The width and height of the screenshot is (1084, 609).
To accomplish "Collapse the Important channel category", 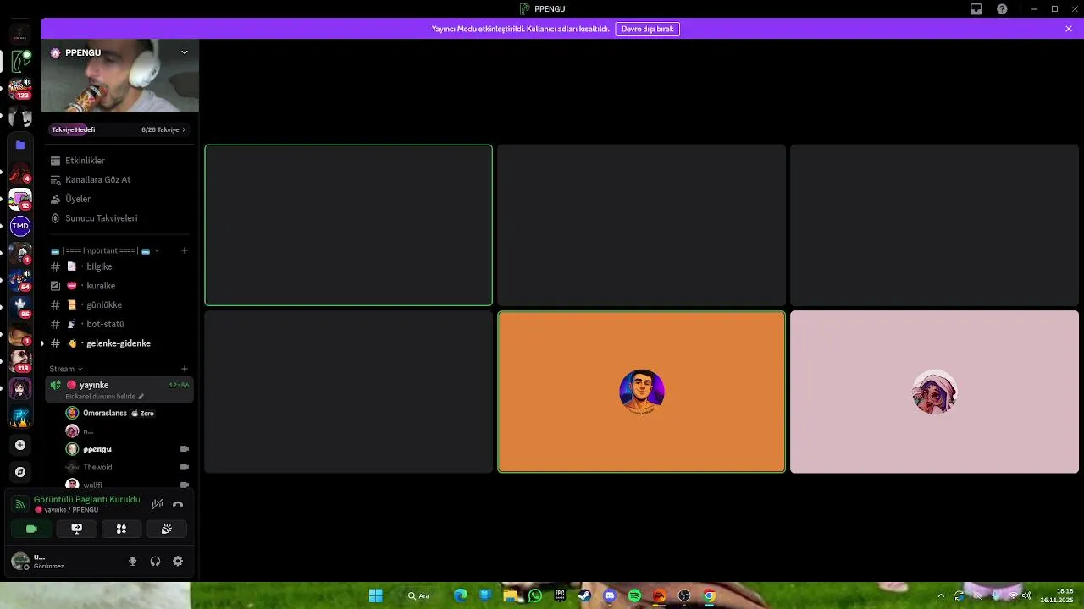I will tap(105, 250).
